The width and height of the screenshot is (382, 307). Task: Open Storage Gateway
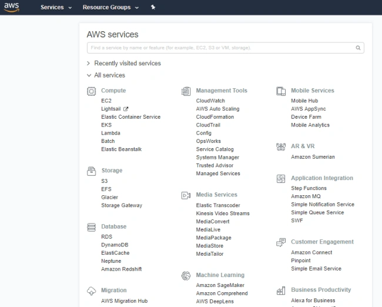[x=122, y=205]
